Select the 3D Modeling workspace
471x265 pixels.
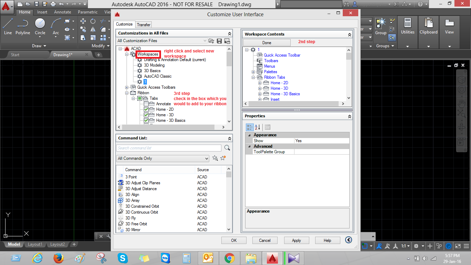click(x=154, y=65)
